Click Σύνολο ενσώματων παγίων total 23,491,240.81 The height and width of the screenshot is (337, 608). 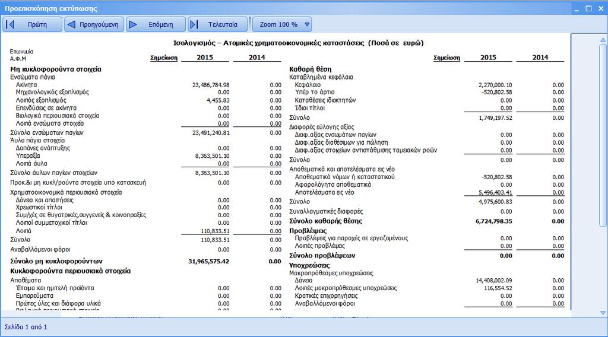[211, 132]
